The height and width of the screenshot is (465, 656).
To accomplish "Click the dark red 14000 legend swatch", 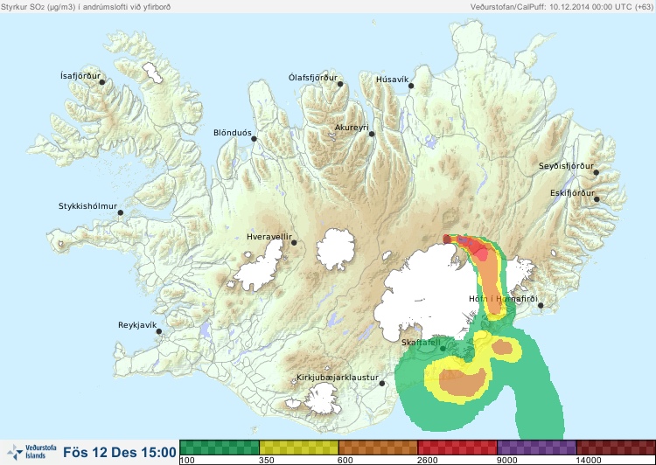I will click(x=616, y=448).
